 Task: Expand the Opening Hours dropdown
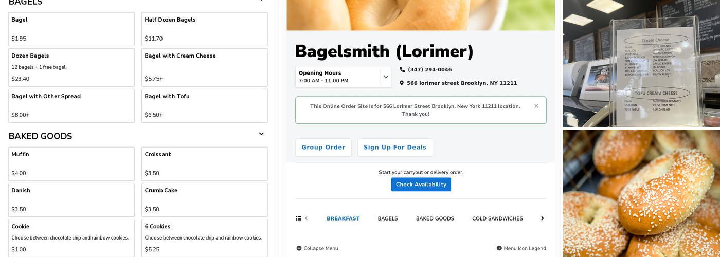coord(385,77)
